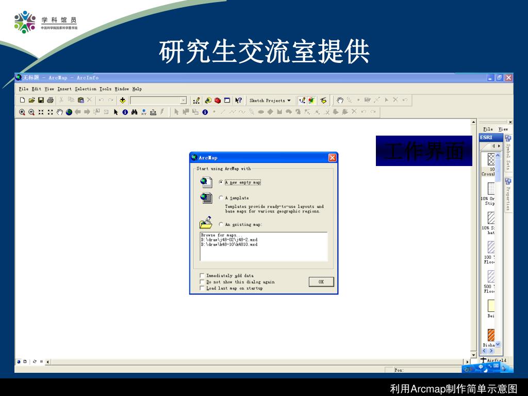Select the Measure ruler tool
This screenshot has height=396, width=528.
153,112
